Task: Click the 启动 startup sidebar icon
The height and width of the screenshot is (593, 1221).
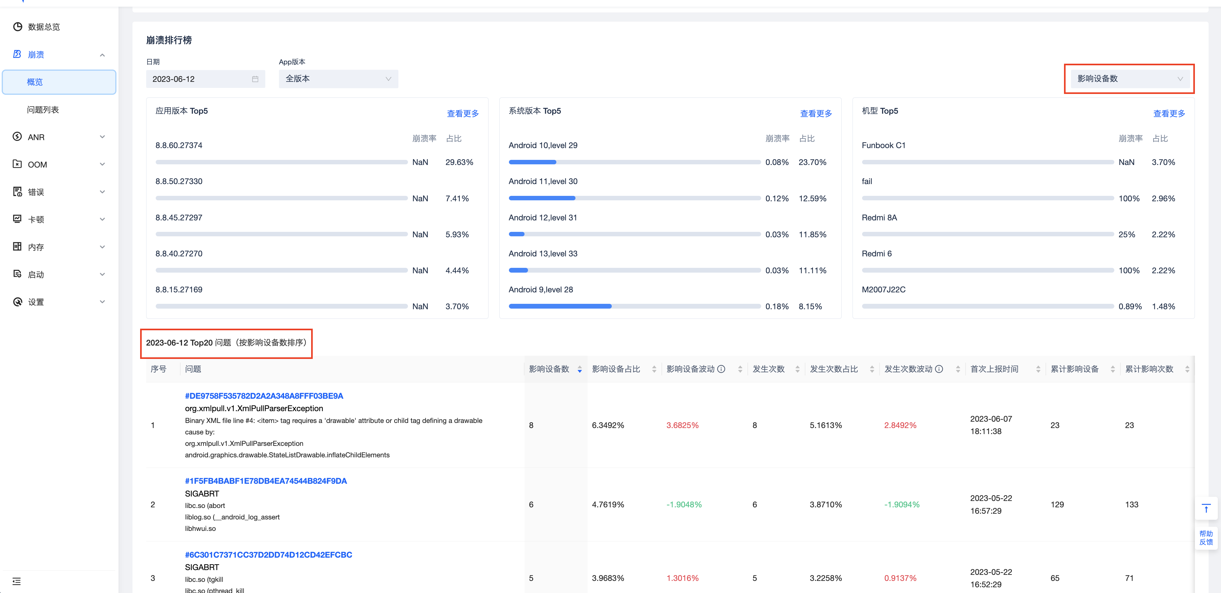Action: (x=18, y=274)
